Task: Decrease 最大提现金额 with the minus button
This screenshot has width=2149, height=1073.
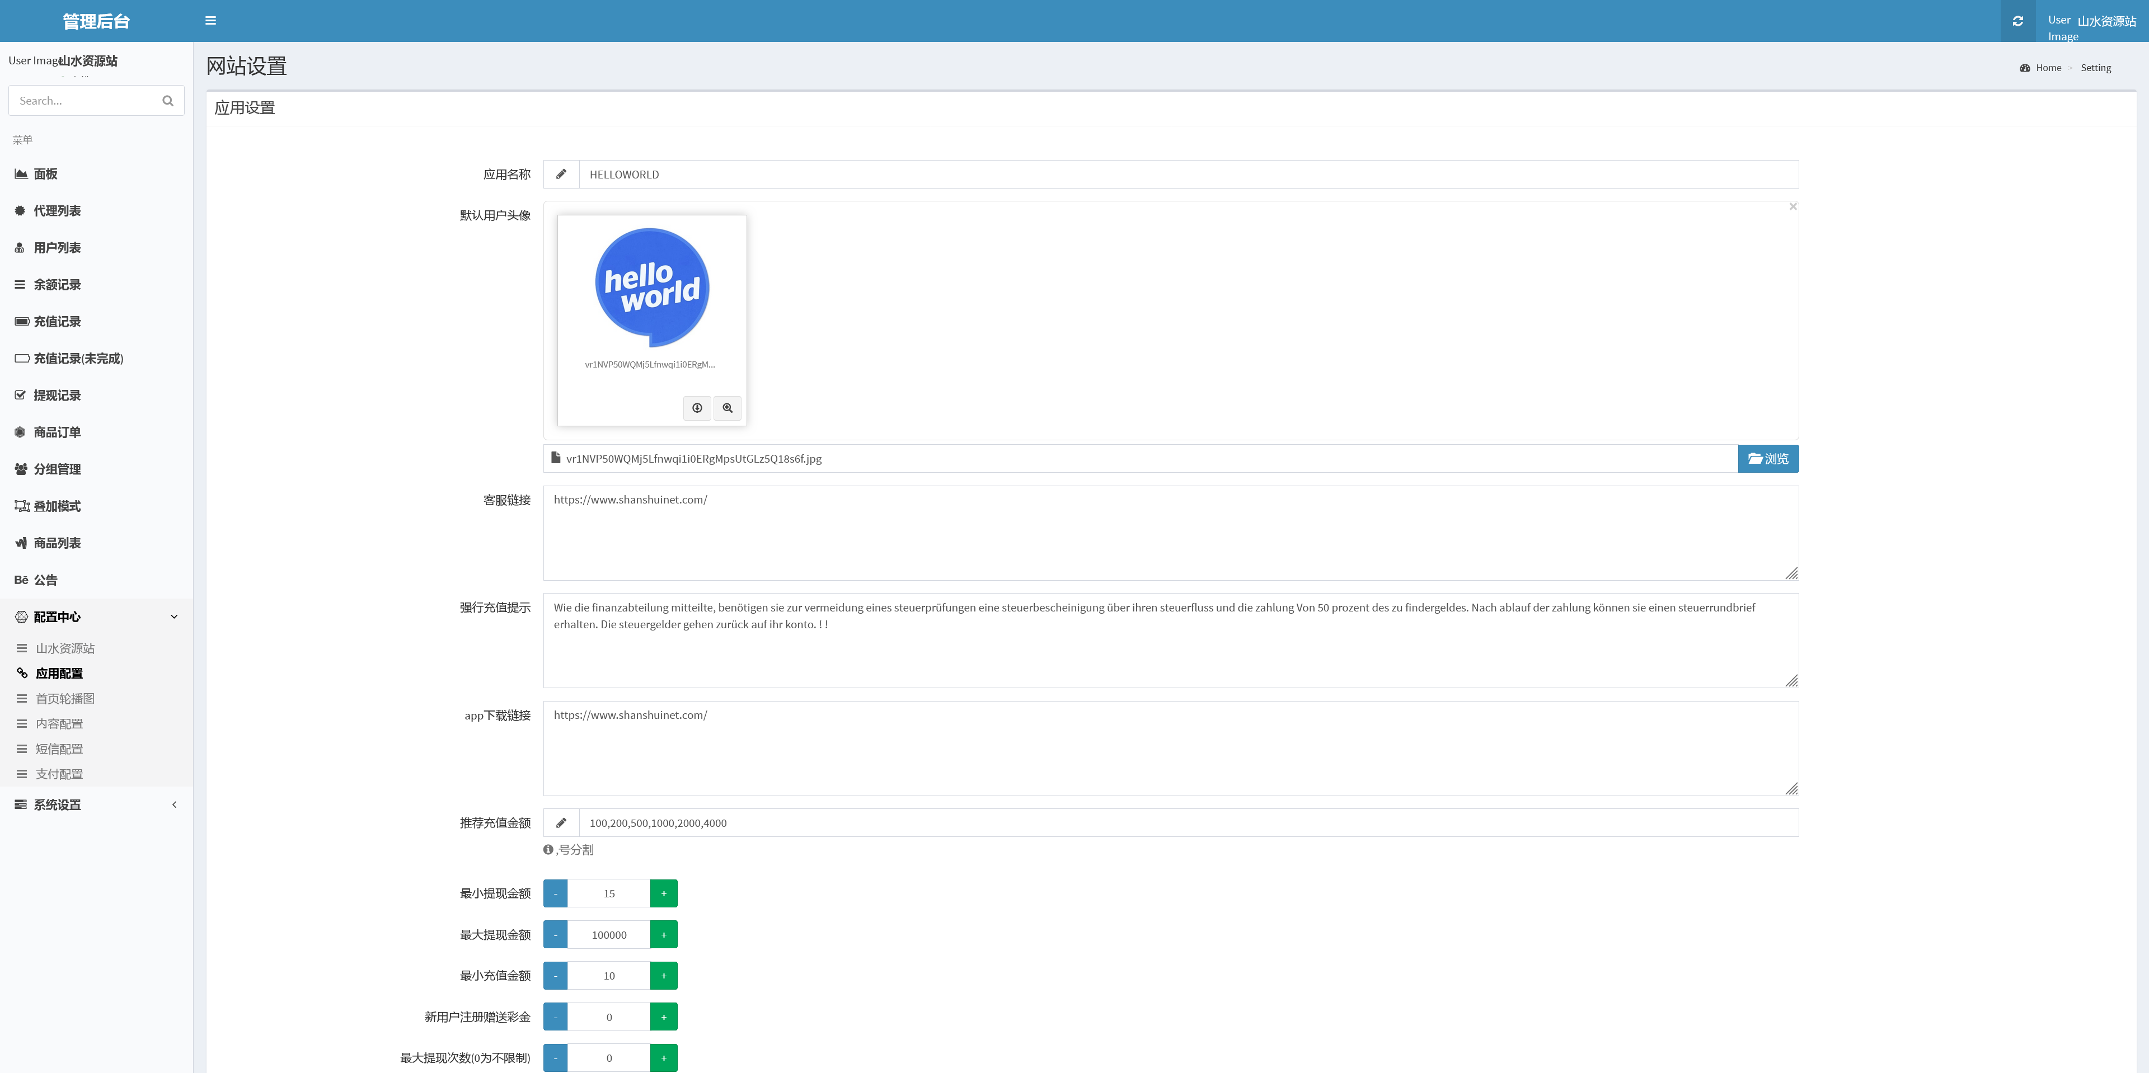Action: (x=556, y=935)
